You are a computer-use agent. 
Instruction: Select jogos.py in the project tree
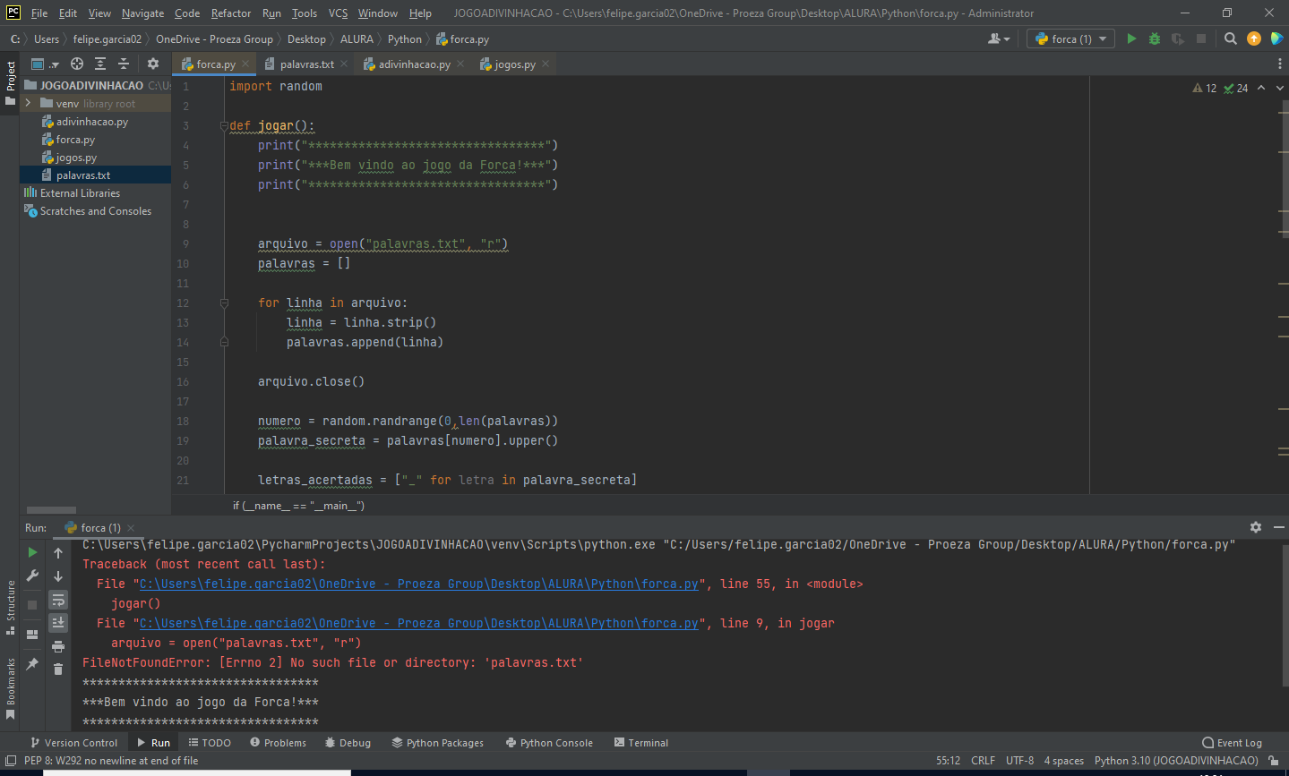pos(76,158)
